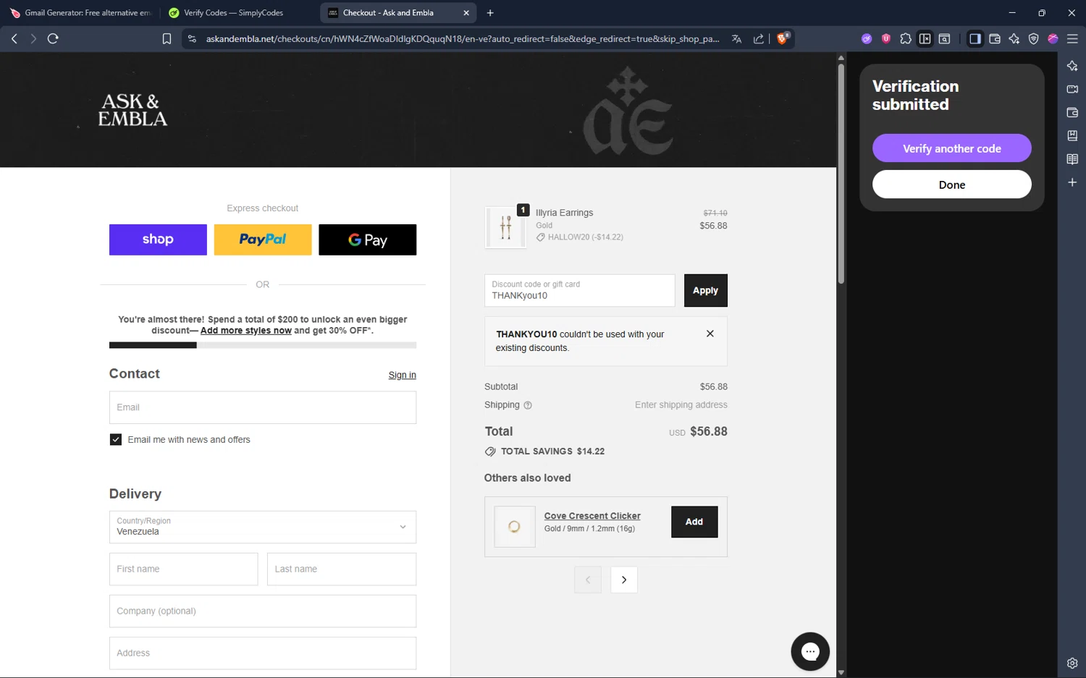Open site information icon in address bar
This screenshot has height=678, width=1086.
[192, 39]
